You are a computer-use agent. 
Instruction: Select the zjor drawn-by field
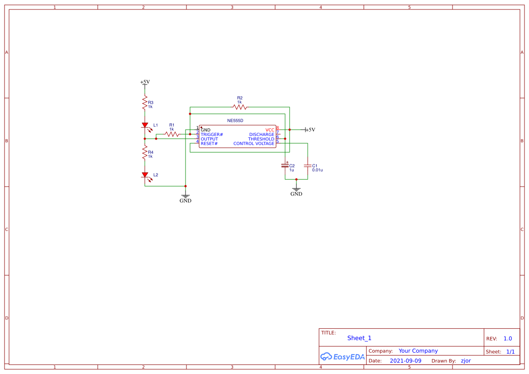466,360
